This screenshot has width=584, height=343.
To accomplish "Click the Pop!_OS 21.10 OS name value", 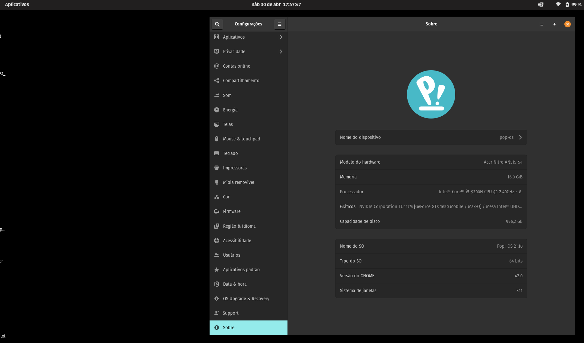I will 510,246.
